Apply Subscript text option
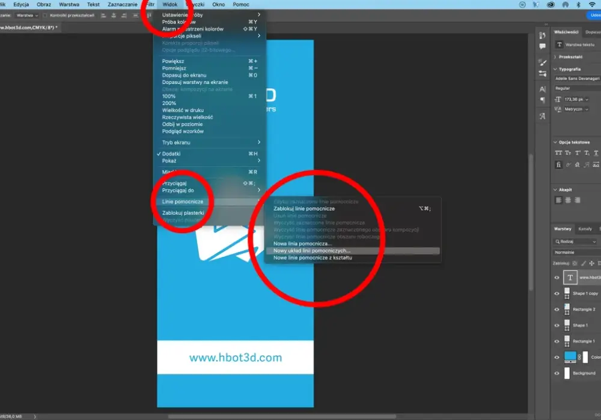 click(x=587, y=153)
